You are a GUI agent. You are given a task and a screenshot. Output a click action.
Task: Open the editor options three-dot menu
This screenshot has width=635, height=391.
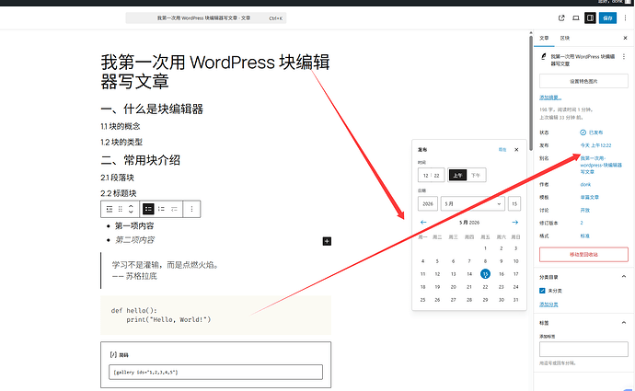click(x=625, y=17)
